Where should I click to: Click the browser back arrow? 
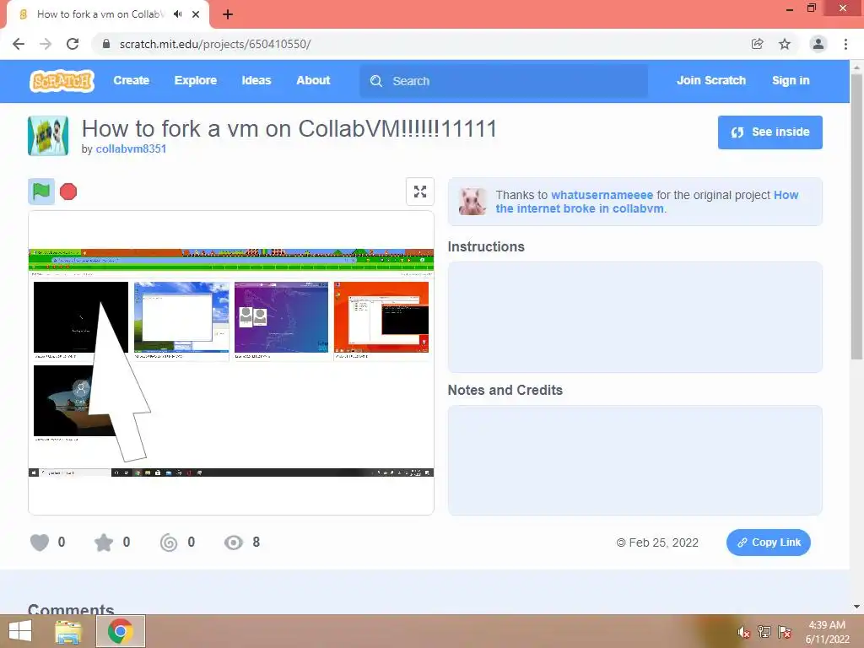tap(19, 44)
